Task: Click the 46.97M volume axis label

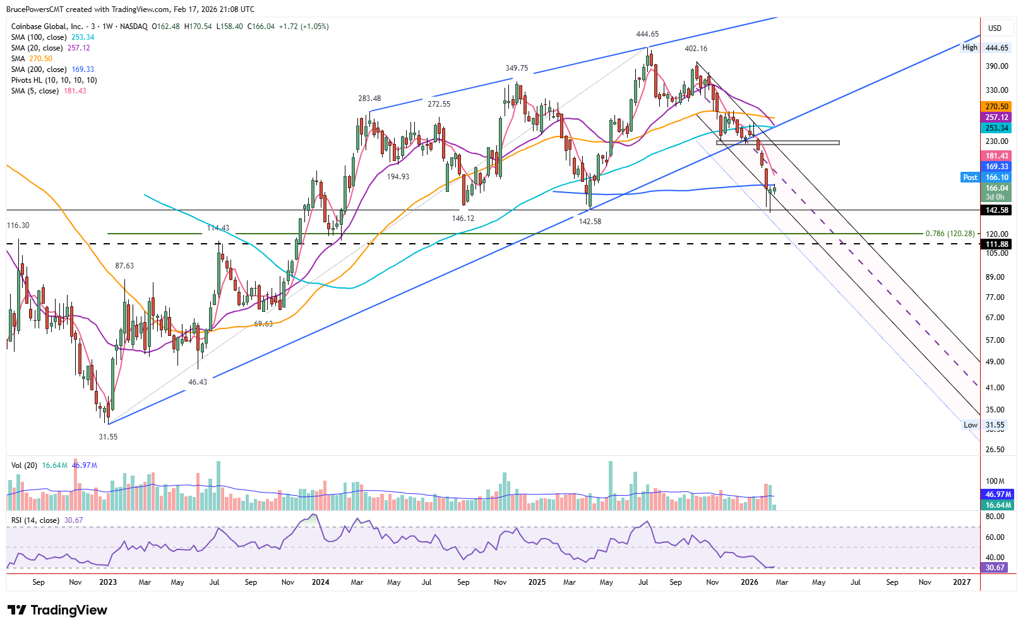Action: pos(996,494)
